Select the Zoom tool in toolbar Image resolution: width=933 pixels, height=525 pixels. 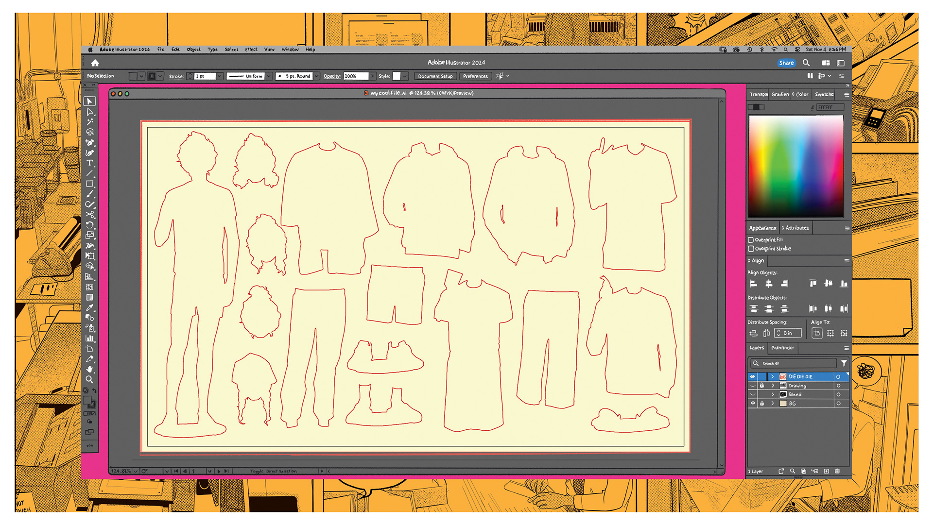[x=89, y=379]
